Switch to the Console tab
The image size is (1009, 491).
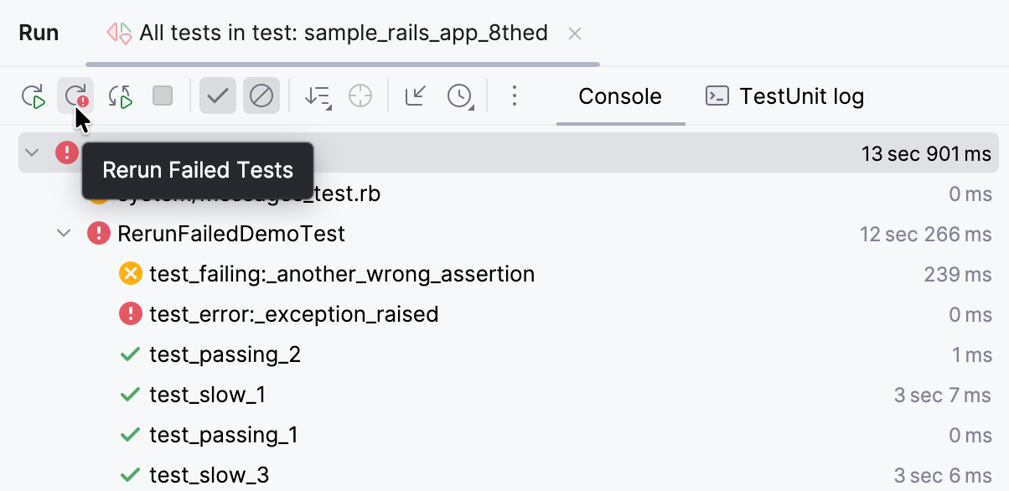620,96
